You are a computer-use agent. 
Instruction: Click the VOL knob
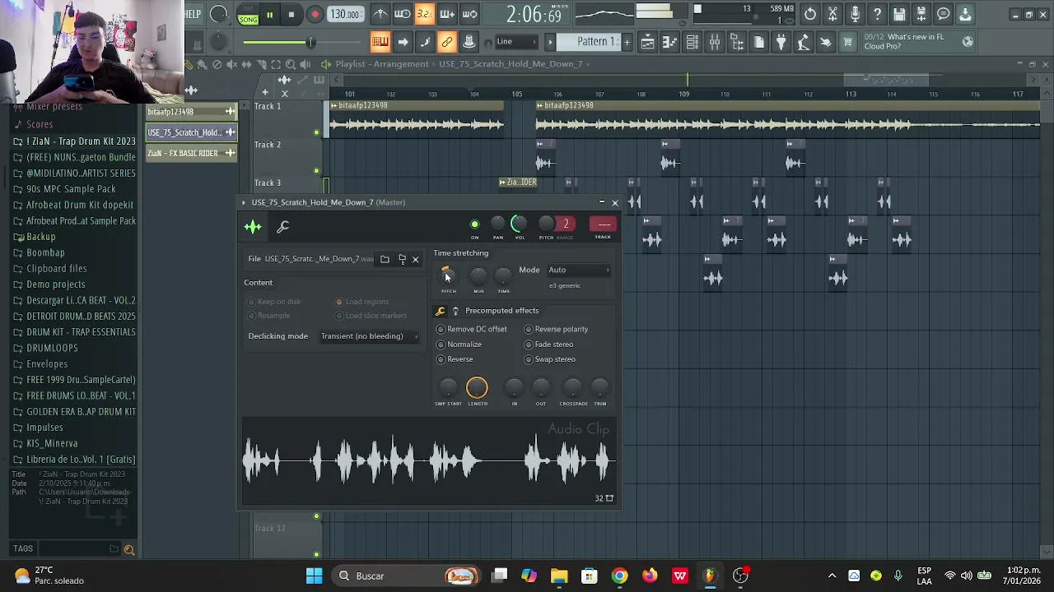coord(519,223)
